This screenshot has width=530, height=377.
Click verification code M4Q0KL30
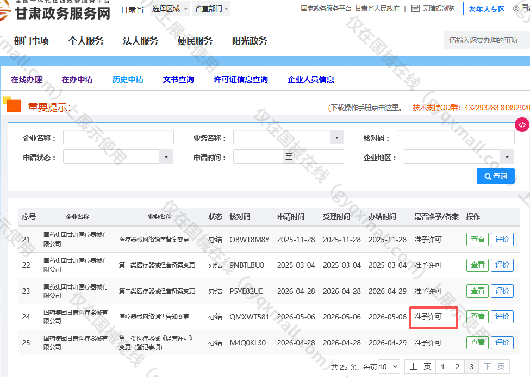click(248, 343)
